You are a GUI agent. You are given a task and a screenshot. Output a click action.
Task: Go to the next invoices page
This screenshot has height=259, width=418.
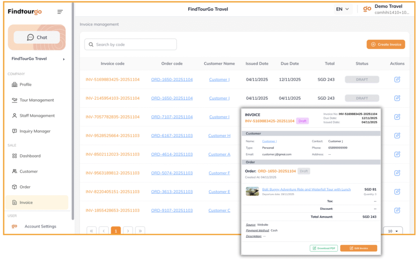click(128, 231)
